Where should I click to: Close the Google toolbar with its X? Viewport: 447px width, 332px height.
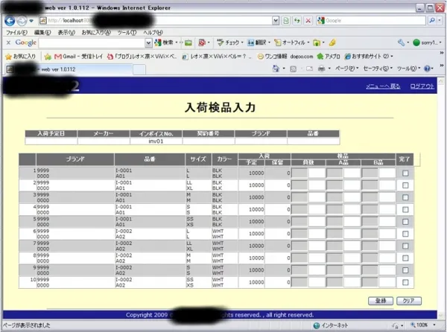[8, 42]
